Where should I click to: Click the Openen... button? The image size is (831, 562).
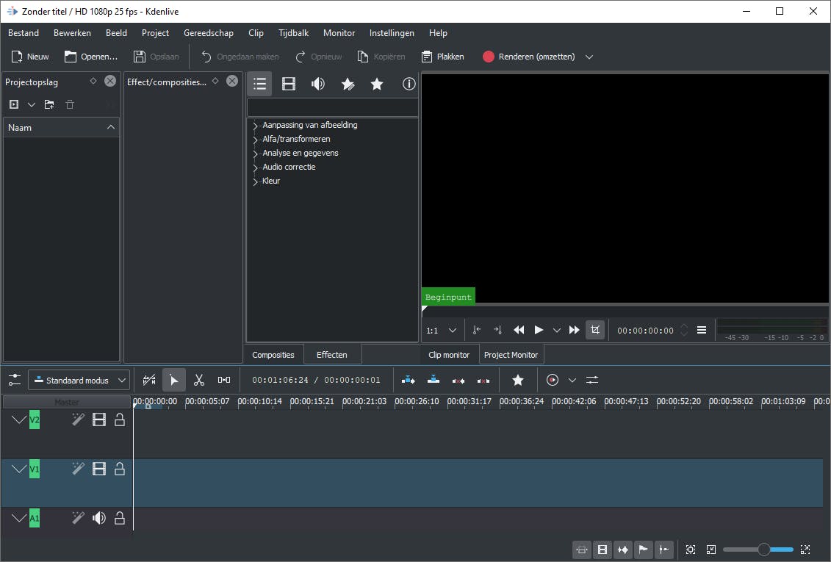point(91,57)
